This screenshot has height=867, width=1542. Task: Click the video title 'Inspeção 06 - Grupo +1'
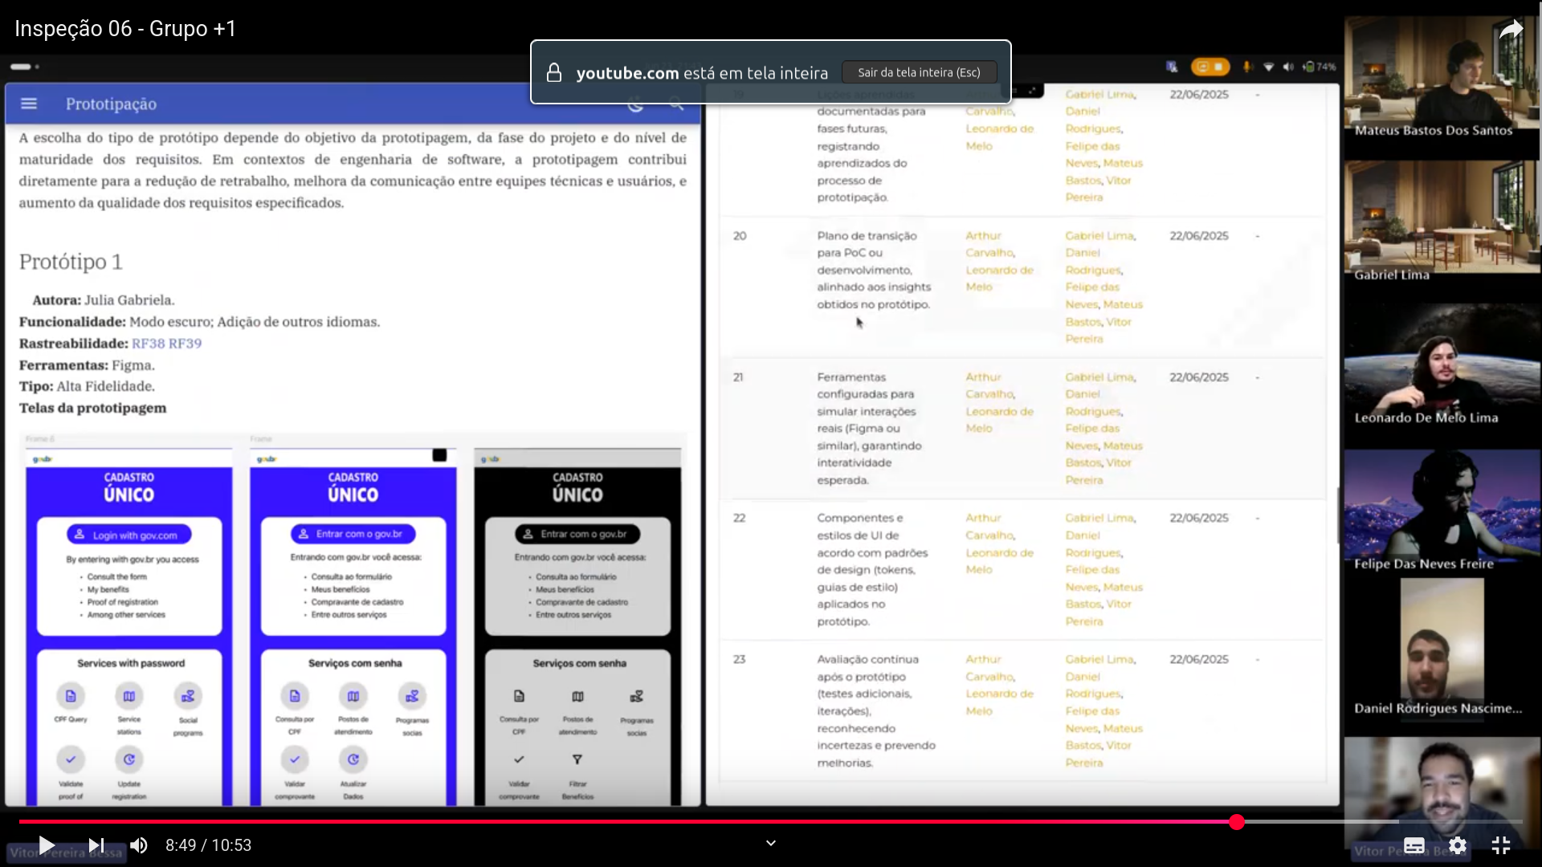click(x=125, y=29)
